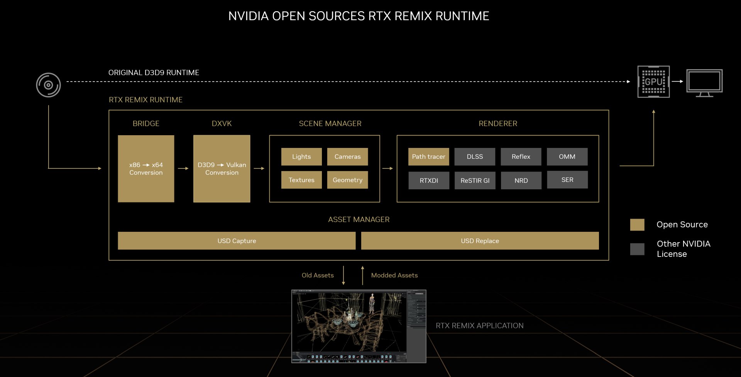
Task: Click the Geometry box in the Scene Manager
Action: (x=347, y=180)
